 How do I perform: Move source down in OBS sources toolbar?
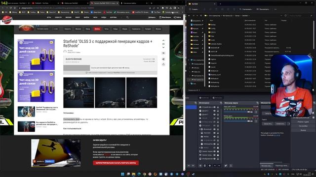pos(219,166)
